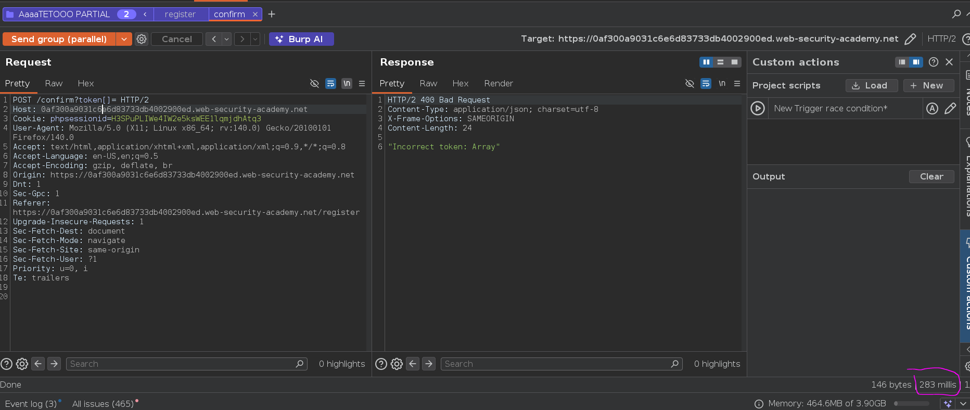The height and width of the screenshot is (410, 970).
Task: Open Custom actions help icon
Action: pos(934,62)
